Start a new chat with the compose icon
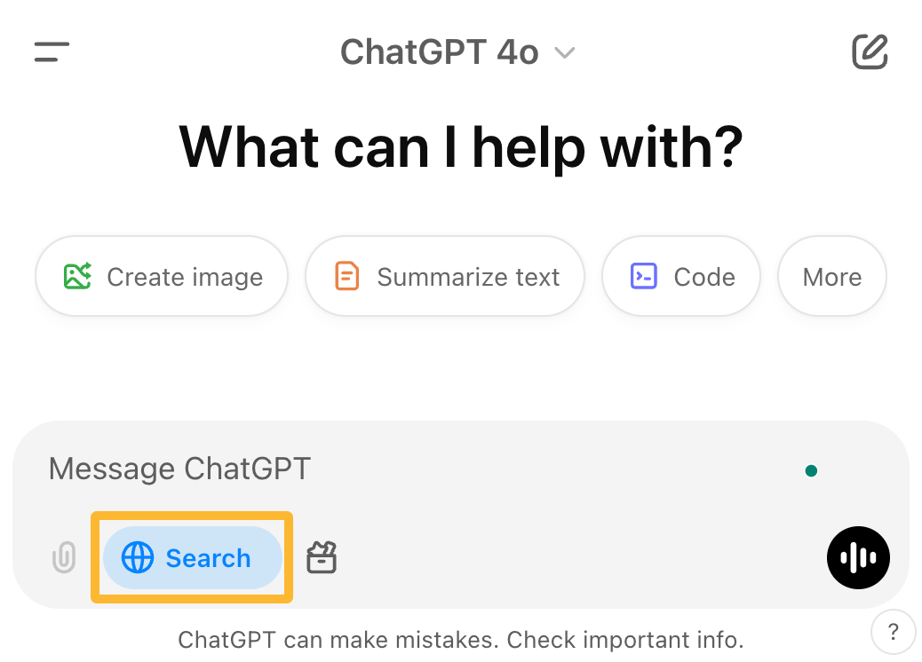The image size is (922, 662). [x=870, y=51]
